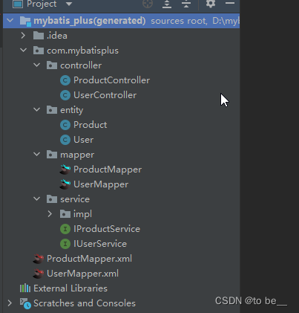Collapse the controller package
The width and height of the screenshot is (299, 313).
tap(37, 65)
